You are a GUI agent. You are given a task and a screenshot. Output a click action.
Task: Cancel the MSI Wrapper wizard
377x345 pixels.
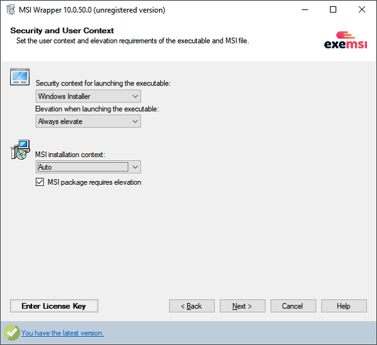coord(293,306)
